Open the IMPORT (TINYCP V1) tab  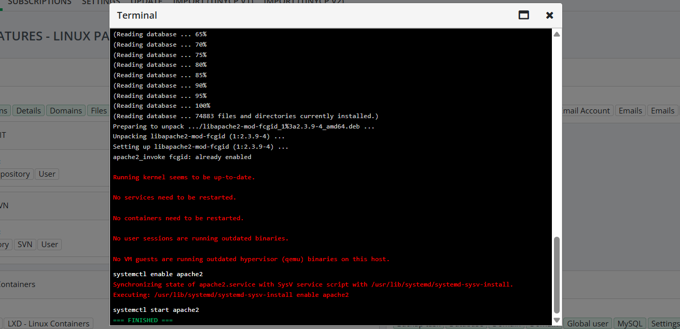213,3
